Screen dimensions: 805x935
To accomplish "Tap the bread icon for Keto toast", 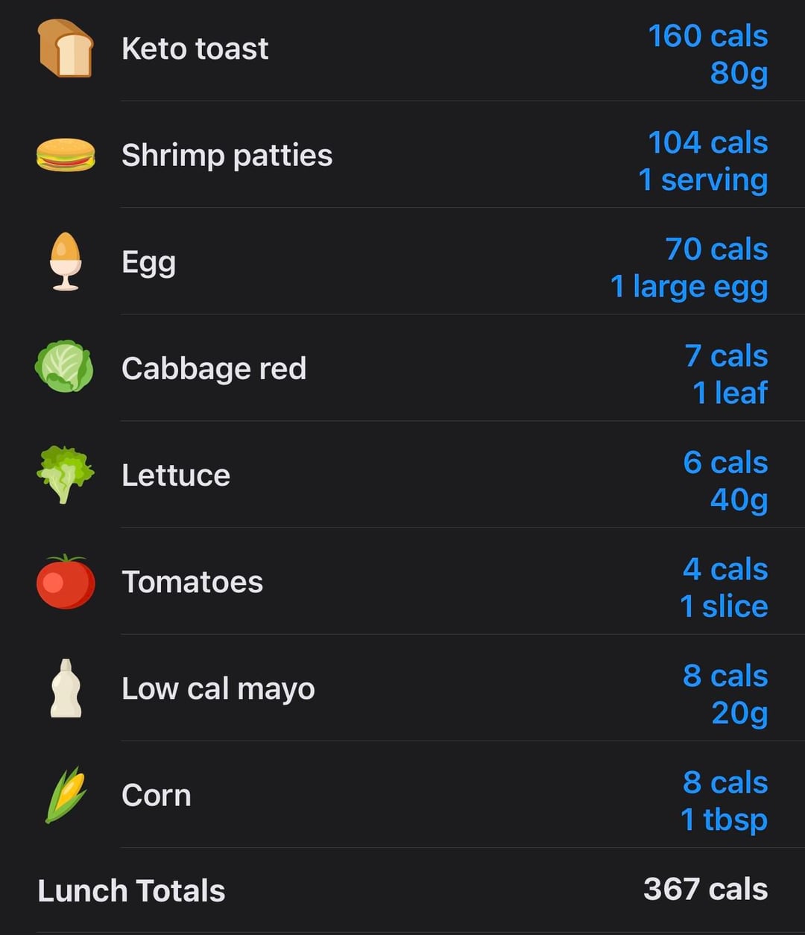I will click(66, 48).
